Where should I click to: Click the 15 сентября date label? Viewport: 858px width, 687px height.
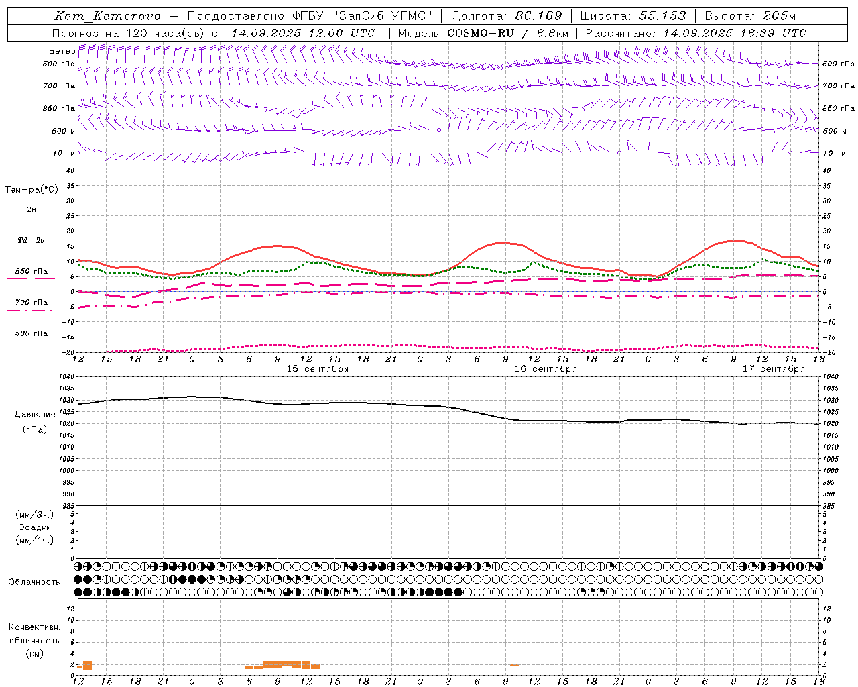[318, 369]
